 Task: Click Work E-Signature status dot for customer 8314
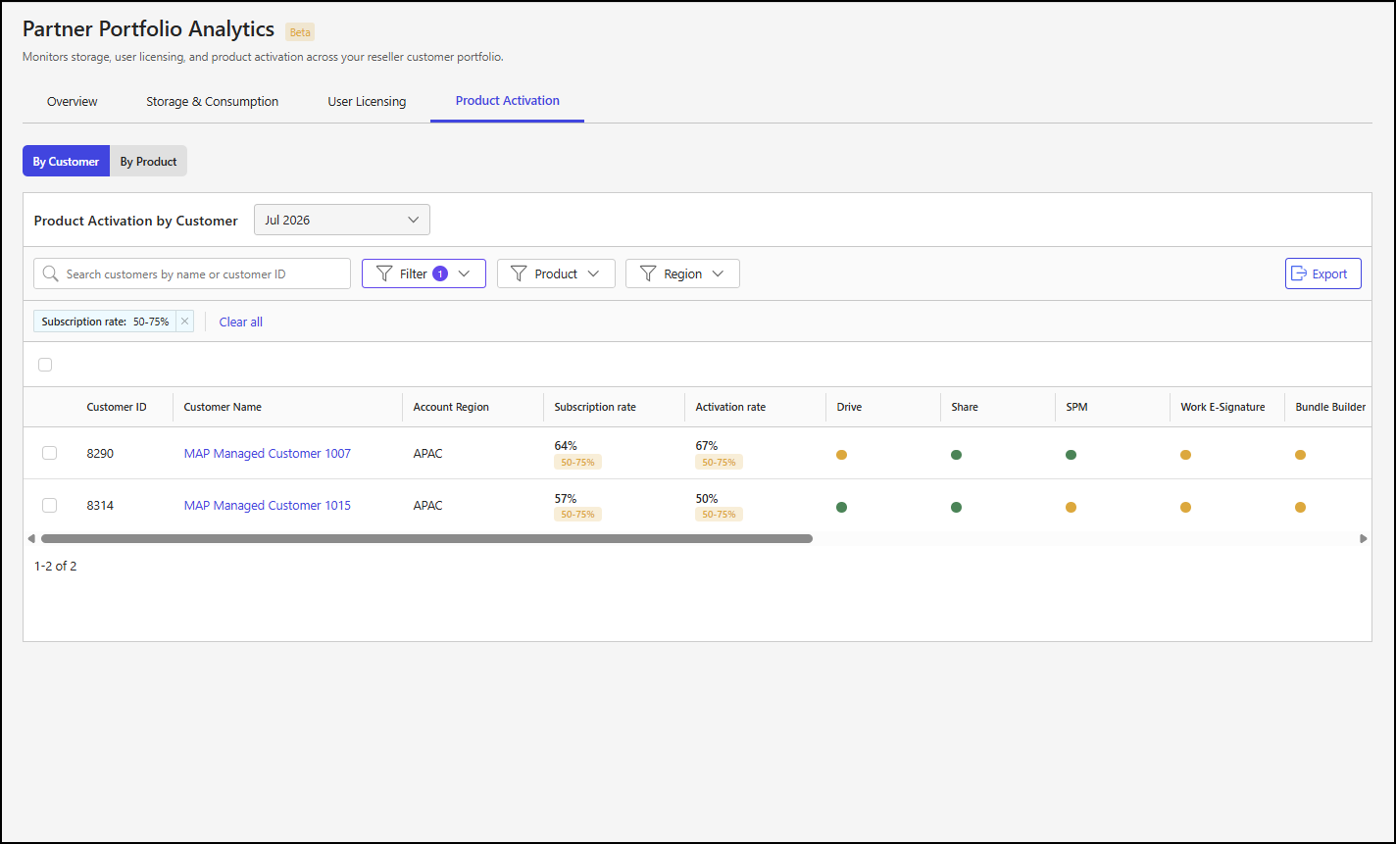pyautogui.click(x=1185, y=507)
